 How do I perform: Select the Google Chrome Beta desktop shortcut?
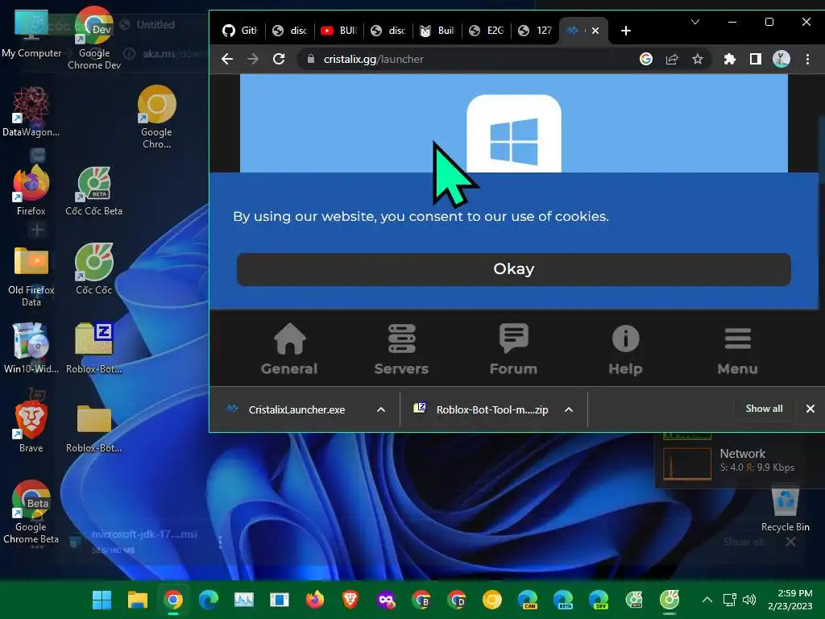pyautogui.click(x=31, y=512)
